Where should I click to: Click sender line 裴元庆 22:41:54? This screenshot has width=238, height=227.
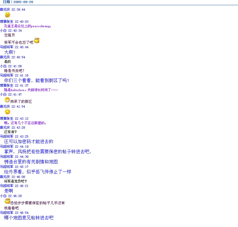point(13,106)
